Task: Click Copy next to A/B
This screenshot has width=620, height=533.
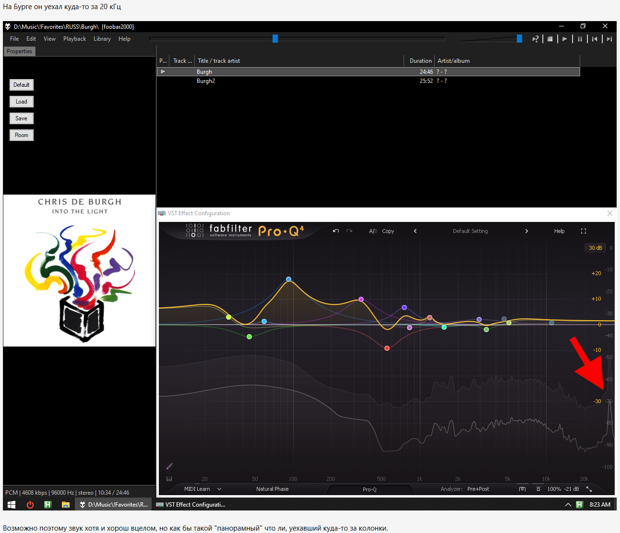Action: tap(388, 231)
